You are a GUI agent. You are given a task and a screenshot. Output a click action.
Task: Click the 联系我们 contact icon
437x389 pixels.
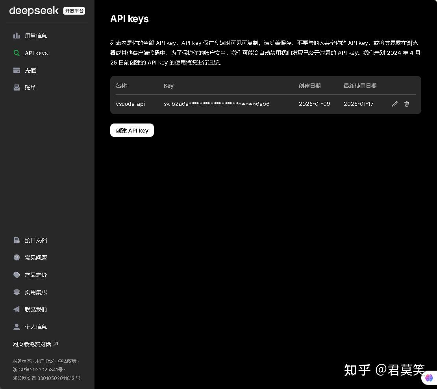coord(17,309)
